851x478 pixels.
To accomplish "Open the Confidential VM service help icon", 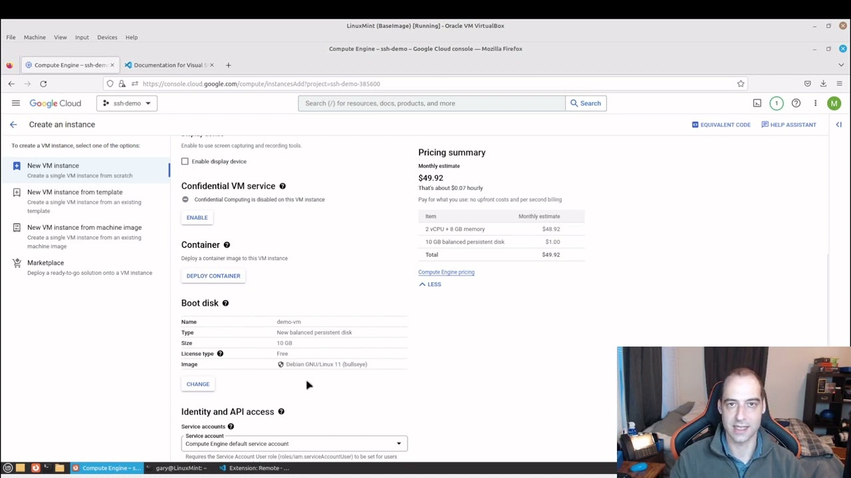I will (x=282, y=186).
